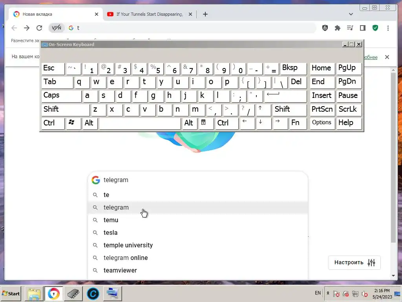This screenshot has height=302, width=402.
Task: Toggle the left Shift key
Action: click(x=66, y=110)
